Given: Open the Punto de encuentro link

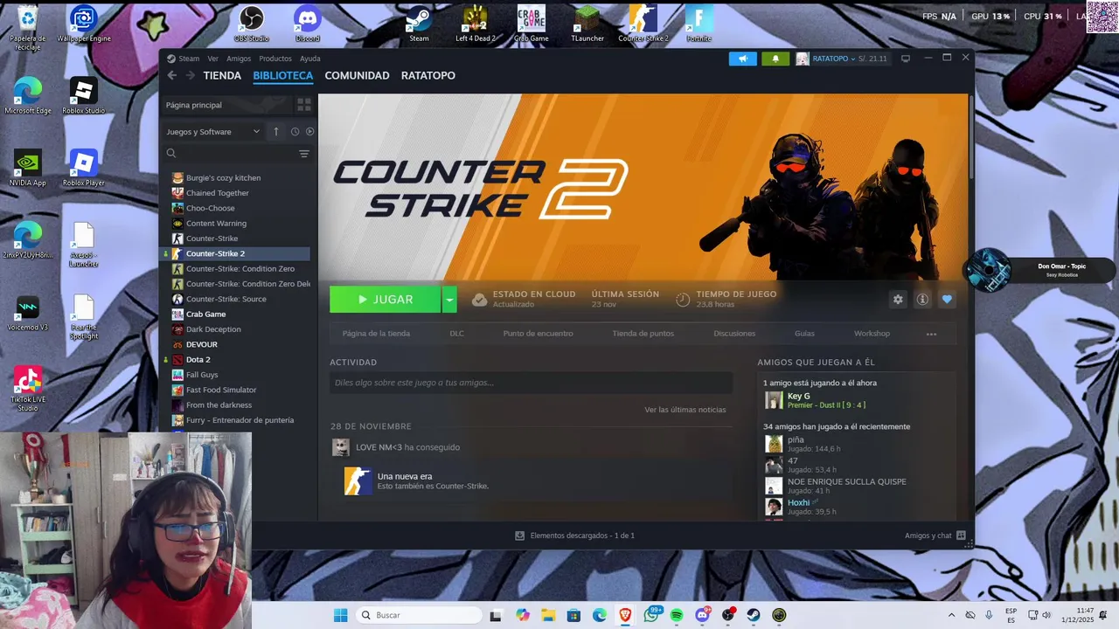Looking at the screenshot, I should 538,334.
